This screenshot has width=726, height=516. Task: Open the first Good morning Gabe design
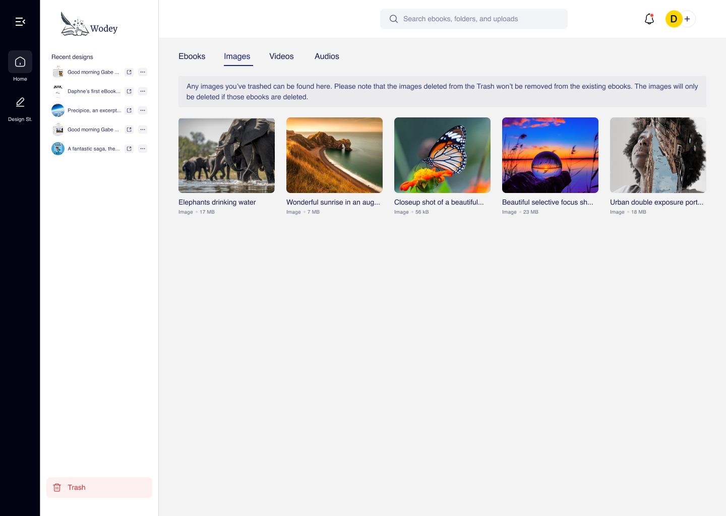[93, 72]
